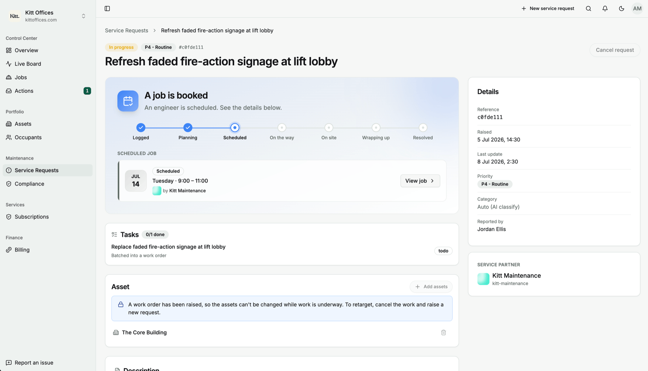The width and height of the screenshot is (648, 371).
Task: Switch to dark mode moon icon
Action: click(621, 9)
